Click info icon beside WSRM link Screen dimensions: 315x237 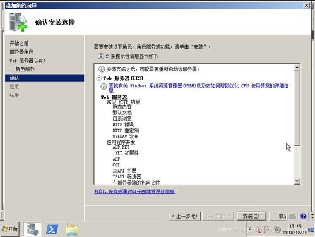tap(104, 86)
